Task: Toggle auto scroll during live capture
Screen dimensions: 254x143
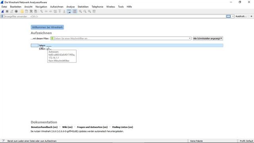Action: point(69,12)
